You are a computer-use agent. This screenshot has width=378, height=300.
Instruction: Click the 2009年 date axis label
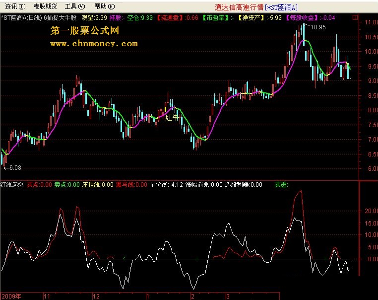(11, 296)
